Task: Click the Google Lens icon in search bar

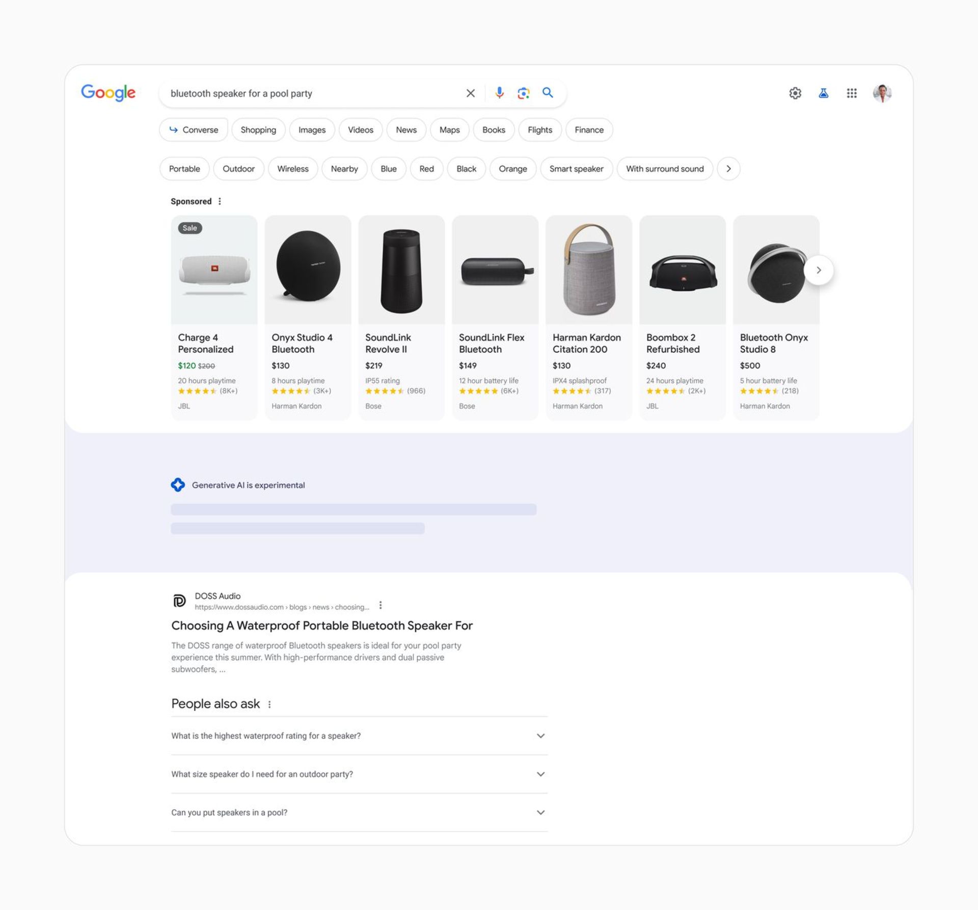Action: pyautogui.click(x=522, y=92)
